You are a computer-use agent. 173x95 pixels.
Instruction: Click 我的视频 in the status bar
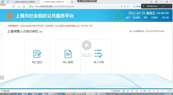(116, 91)
